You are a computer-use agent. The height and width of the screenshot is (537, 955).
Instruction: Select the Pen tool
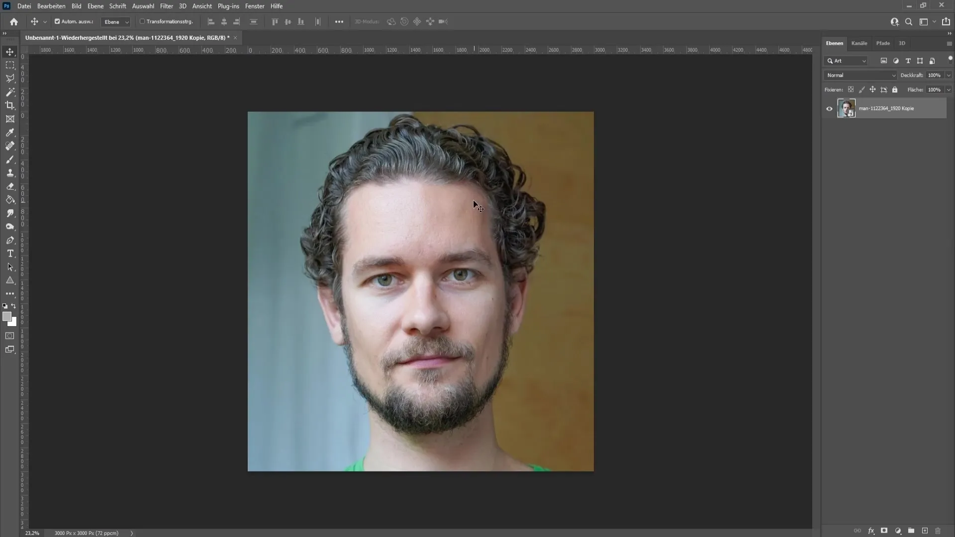[x=10, y=239]
